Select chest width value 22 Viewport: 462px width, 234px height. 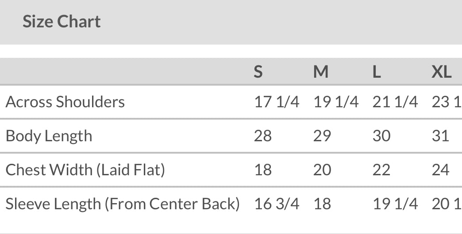coord(381,170)
